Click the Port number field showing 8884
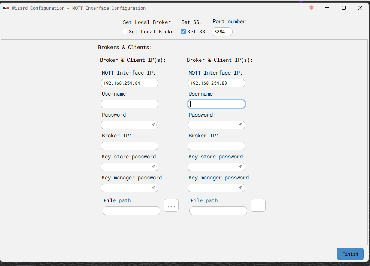 222,31
